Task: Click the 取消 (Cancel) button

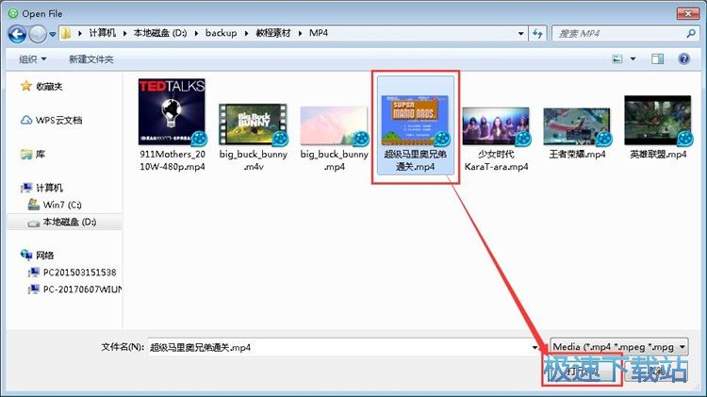Action: 657,372
